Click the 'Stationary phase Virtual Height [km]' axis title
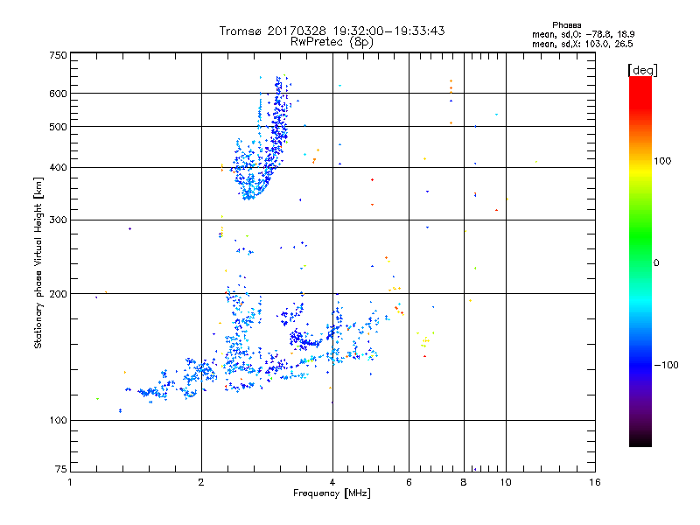The height and width of the screenshot is (525, 700). 38,262
